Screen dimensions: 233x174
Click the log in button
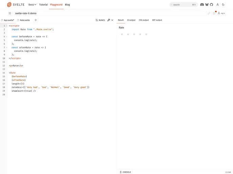click(x=221, y=13)
